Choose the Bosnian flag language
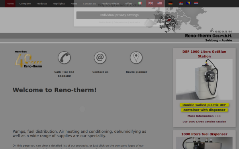The width and height of the screenshot is (239, 149). pos(188,3)
